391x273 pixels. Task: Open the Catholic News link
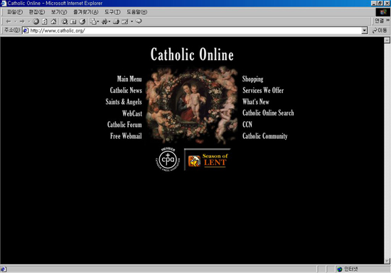pos(126,90)
